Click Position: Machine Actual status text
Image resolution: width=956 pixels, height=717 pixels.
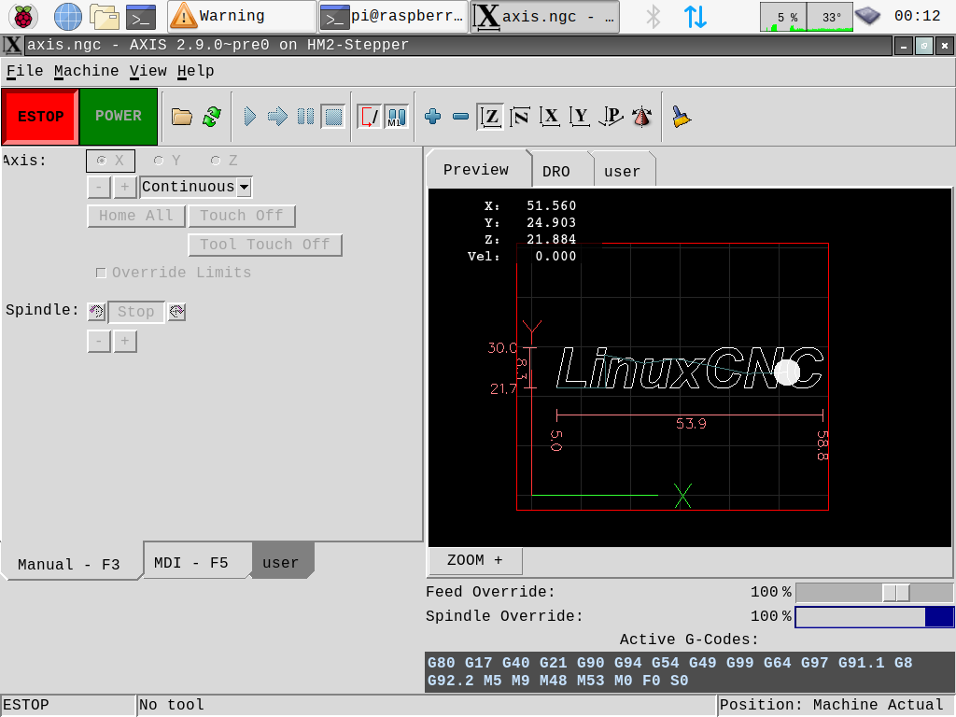point(831,706)
